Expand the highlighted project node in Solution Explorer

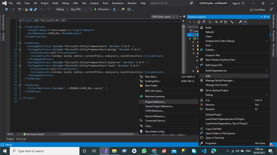190,35
